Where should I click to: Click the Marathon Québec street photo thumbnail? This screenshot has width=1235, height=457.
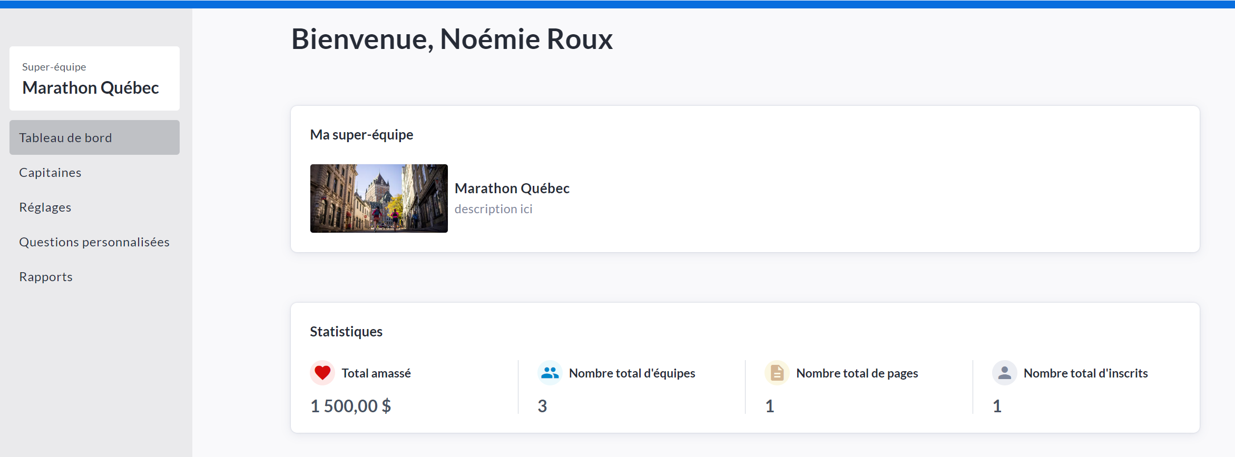[379, 198]
